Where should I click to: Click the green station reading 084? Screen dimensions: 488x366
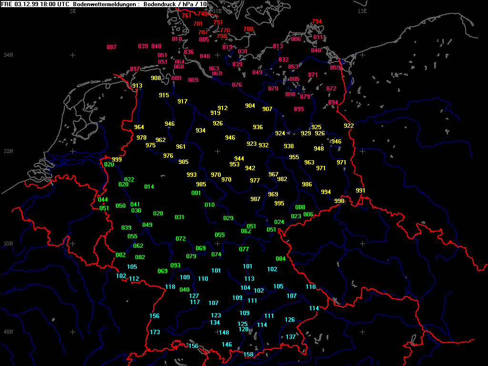coord(281,259)
